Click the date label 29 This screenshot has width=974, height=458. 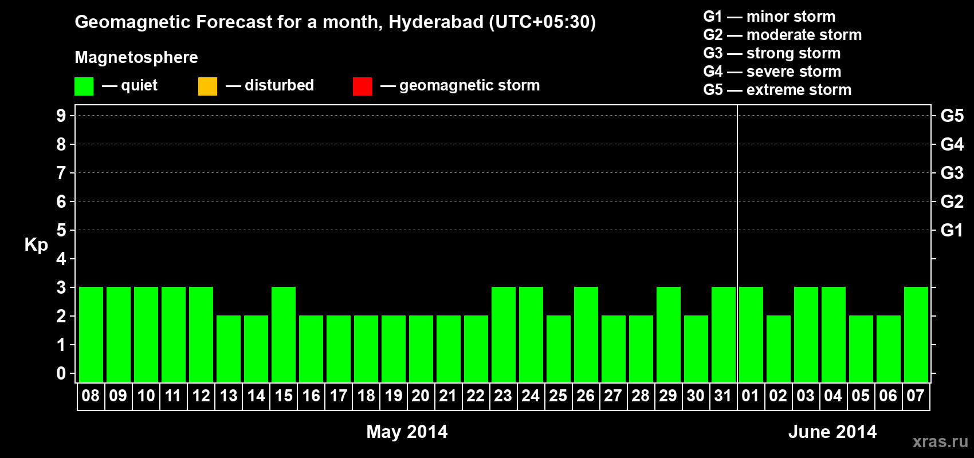pos(668,396)
